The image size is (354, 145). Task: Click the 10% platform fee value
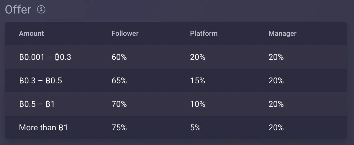coord(198,104)
